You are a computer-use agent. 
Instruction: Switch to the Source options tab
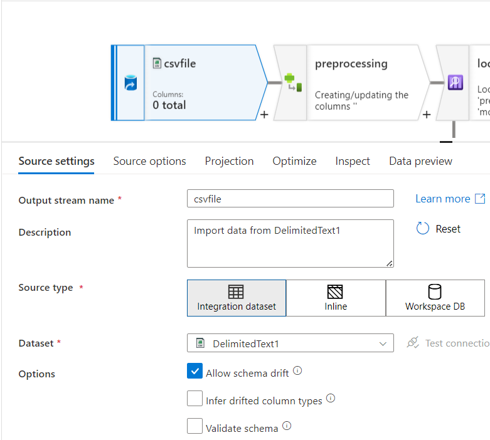(149, 161)
